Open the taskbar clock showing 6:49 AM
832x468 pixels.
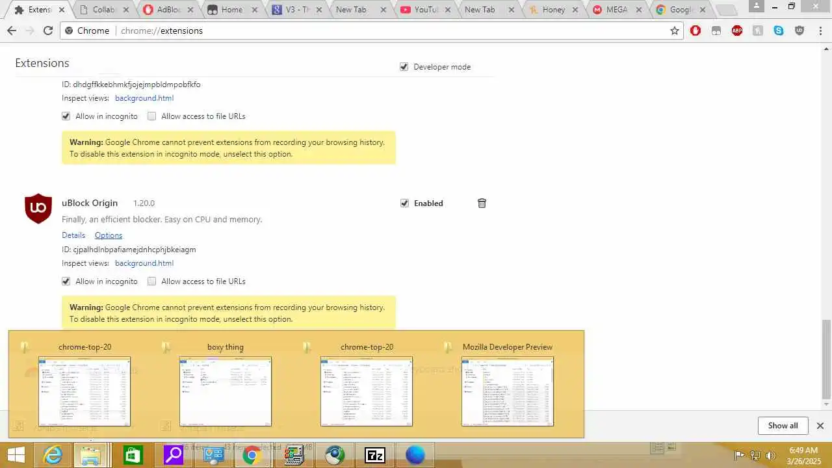[803, 455]
